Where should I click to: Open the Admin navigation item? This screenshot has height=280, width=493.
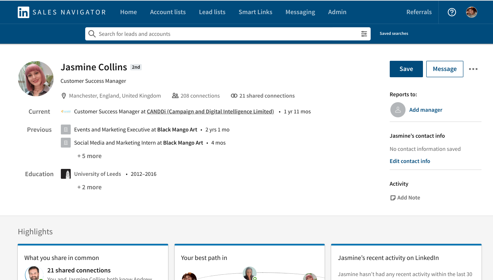[337, 12]
